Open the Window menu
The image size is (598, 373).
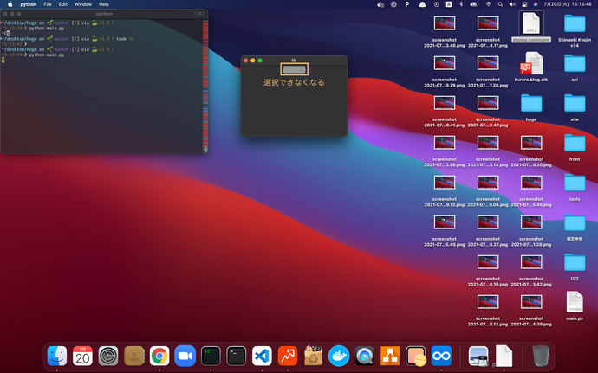click(82, 4)
